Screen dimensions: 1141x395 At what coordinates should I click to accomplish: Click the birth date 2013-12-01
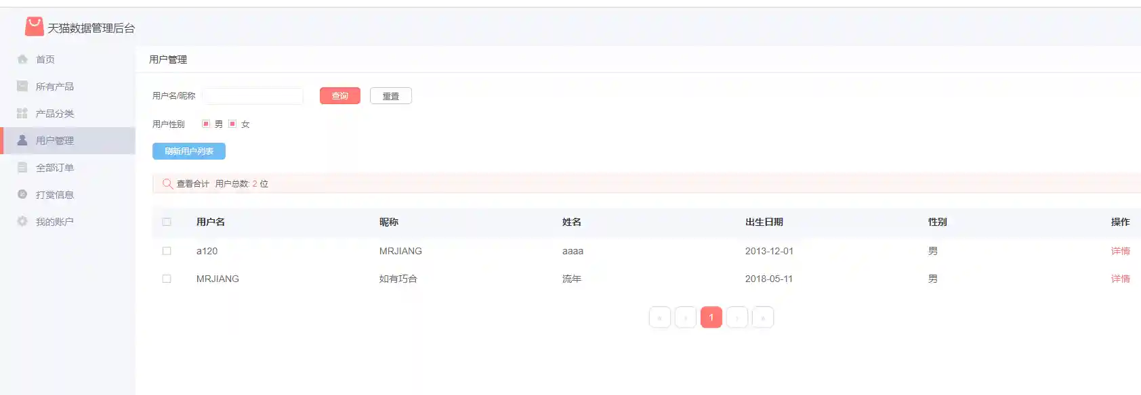click(769, 251)
